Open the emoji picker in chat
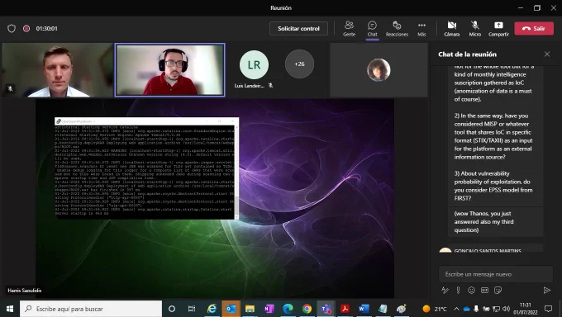Image resolution: width=562 pixels, height=317 pixels. (471, 290)
